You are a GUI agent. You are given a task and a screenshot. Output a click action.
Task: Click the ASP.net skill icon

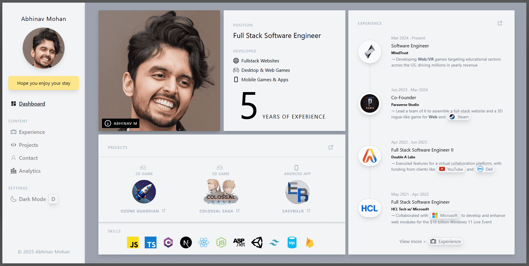(x=239, y=242)
